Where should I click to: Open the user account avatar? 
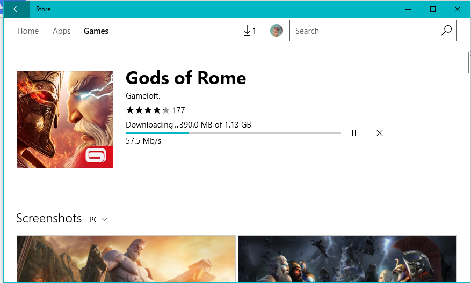(277, 31)
